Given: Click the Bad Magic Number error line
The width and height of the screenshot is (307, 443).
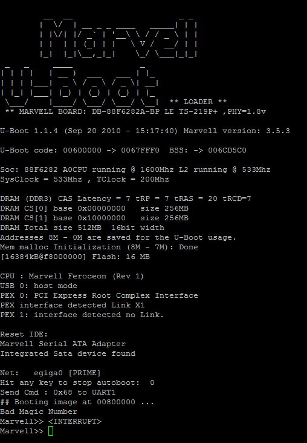Looking at the screenshot, I should (x=39, y=412).
